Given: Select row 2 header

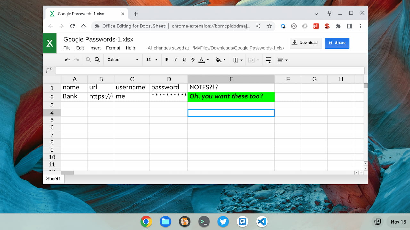Looking at the screenshot, I should tap(52, 97).
